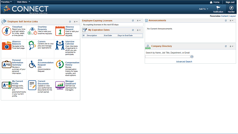Screen dimensions: 238x134
Task: Sort by the End Date column header
Action: [108, 35]
